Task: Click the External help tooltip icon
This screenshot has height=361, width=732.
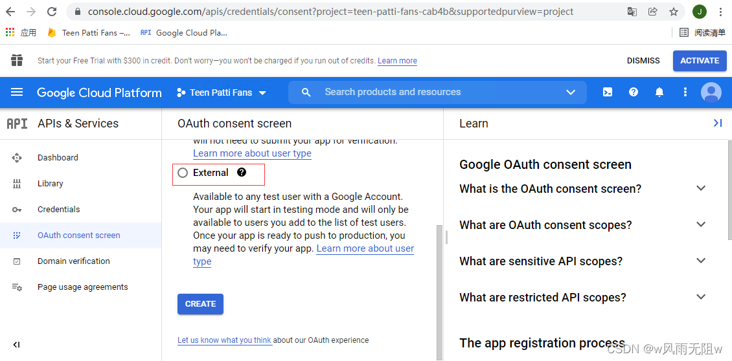Action: 242,173
